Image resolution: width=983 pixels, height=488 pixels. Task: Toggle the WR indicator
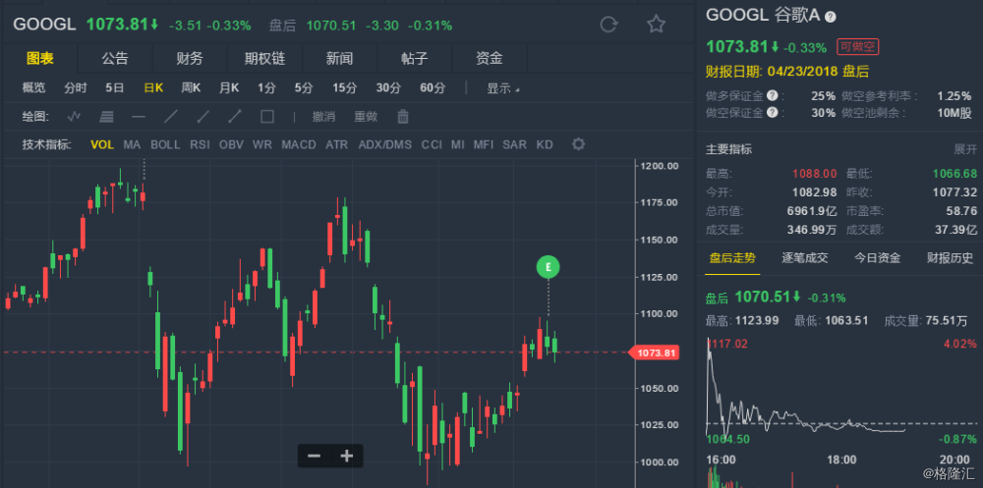262,144
